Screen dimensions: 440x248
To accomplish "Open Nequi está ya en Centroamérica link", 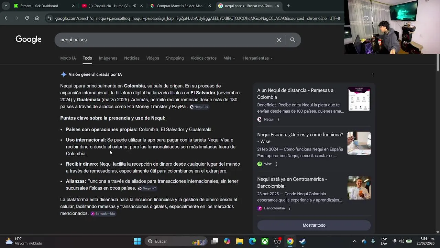I will [x=292, y=183].
